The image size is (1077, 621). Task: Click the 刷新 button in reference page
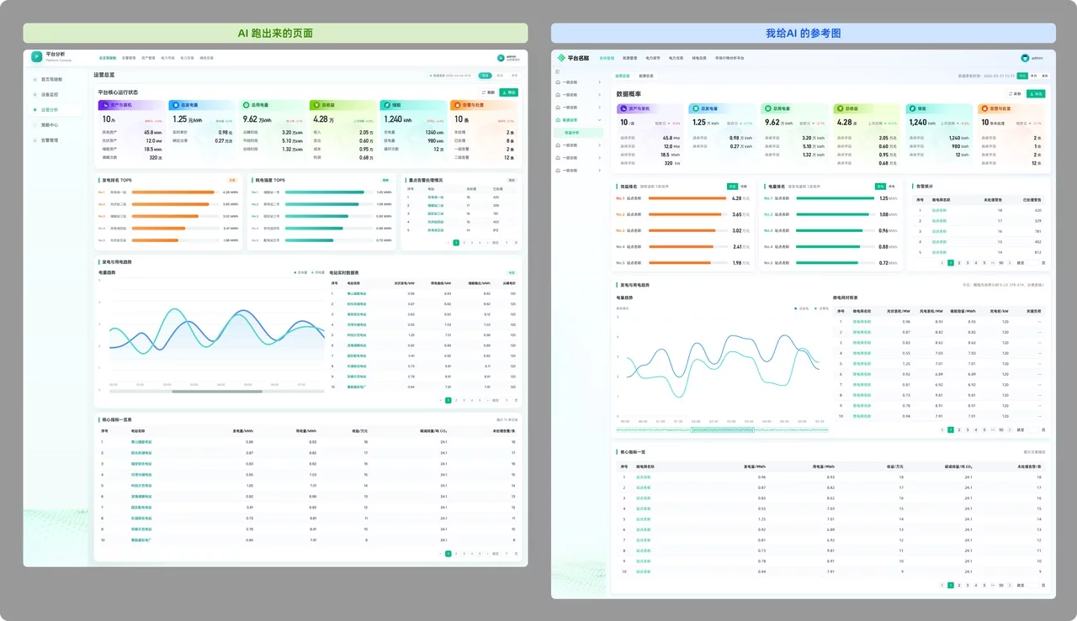pos(1014,94)
